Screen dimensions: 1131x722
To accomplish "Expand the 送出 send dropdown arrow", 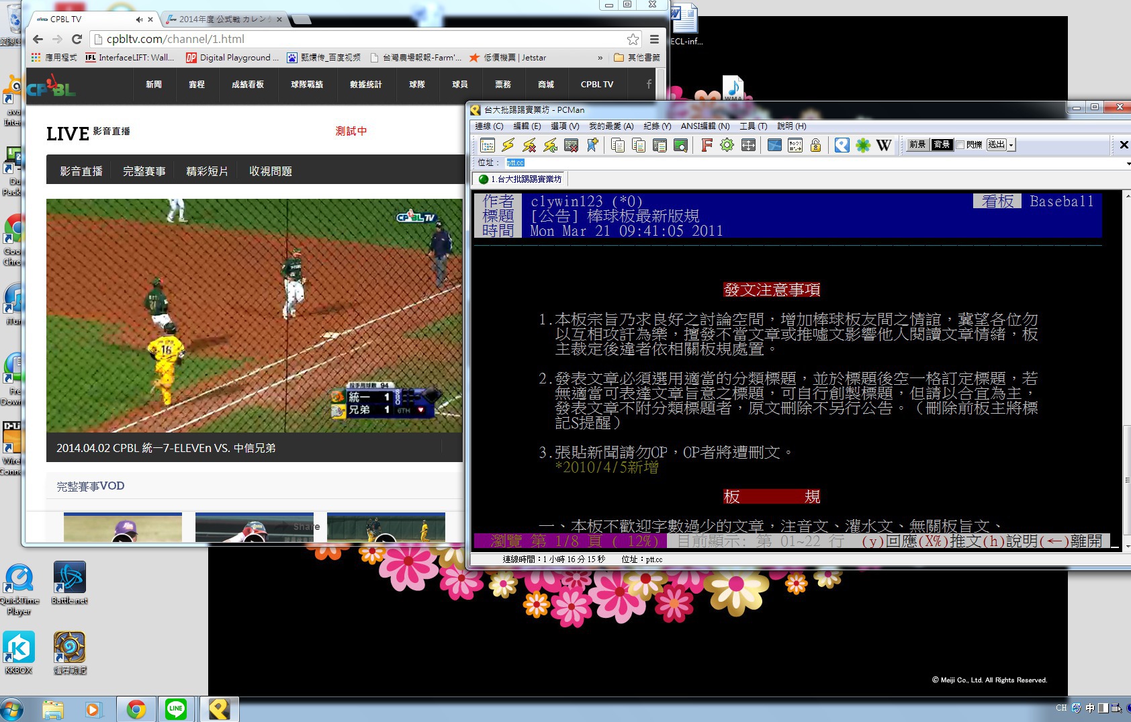I will [x=1011, y=145].
